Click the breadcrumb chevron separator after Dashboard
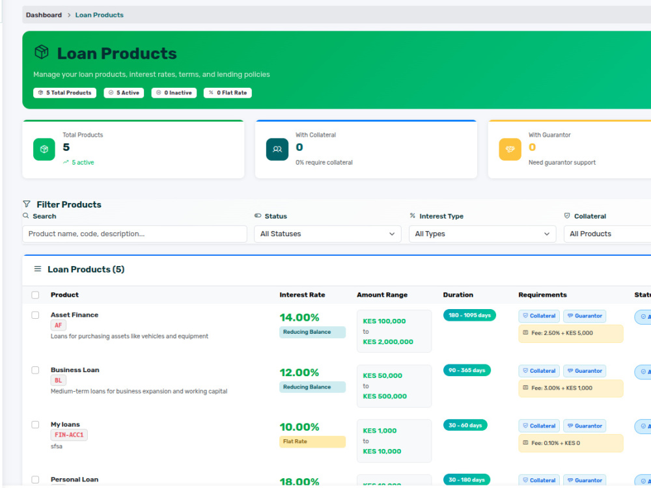 (69, 15)
